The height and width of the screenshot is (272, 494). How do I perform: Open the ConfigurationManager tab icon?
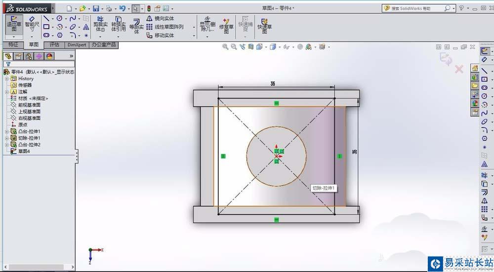[28, 56]
